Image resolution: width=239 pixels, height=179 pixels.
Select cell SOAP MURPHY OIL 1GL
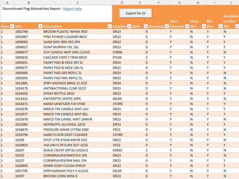point(77,47)
